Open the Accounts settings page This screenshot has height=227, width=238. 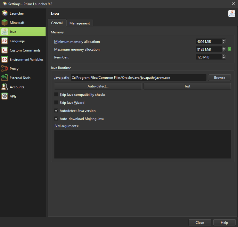tap(23, 87)
